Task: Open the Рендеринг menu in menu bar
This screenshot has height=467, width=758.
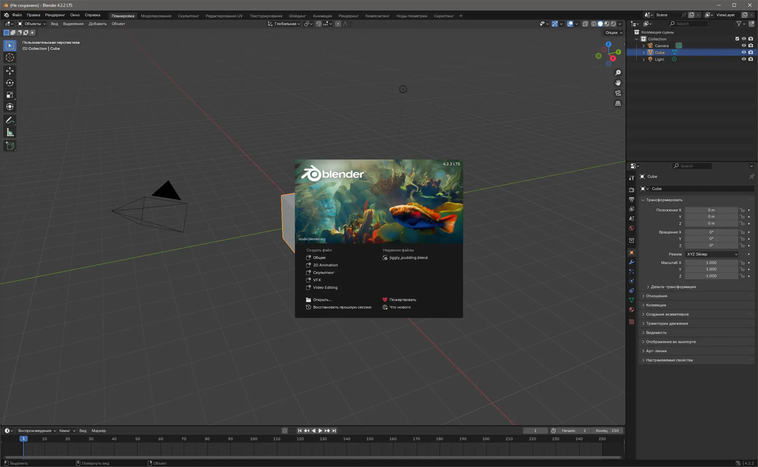Action: 55,15
